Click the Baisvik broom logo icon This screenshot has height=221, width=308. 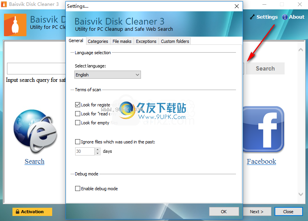click(15, 25)
